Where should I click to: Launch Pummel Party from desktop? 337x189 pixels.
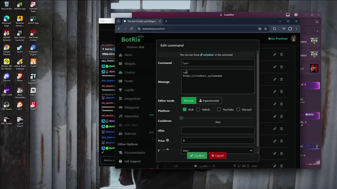pos(33,7)
